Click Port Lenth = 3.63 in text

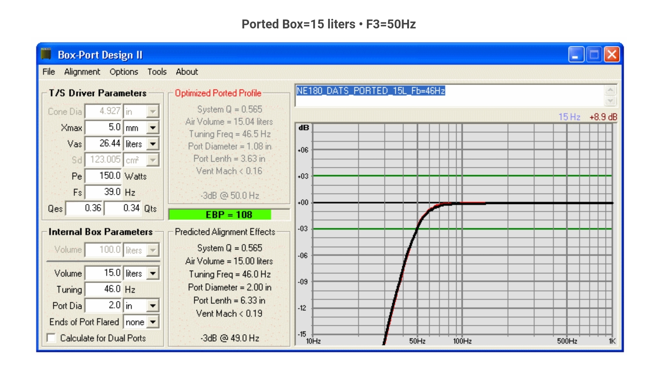[229, 158]
